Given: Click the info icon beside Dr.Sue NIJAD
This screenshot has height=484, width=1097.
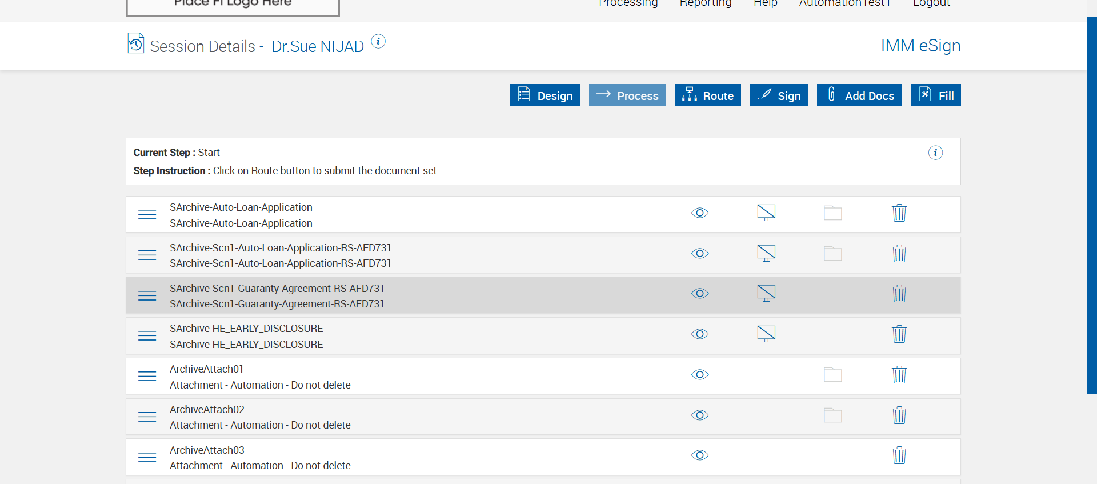Looking at the screenshot, I should (x=378, y=42).
